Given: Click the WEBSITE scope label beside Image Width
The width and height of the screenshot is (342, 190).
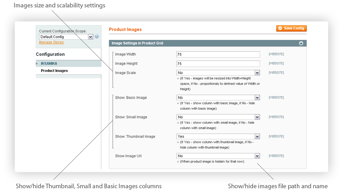Looking at the screenshot, I should pos(276,54).
